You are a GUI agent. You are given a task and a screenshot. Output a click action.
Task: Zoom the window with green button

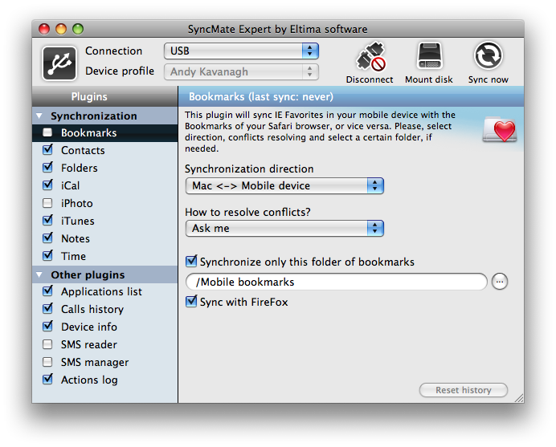(x=78, y=29)
